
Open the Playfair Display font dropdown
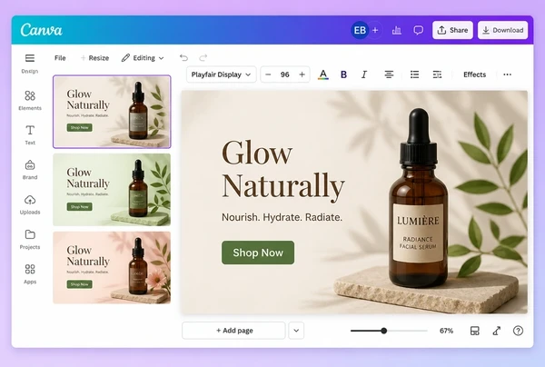click(x=222, y=74)
